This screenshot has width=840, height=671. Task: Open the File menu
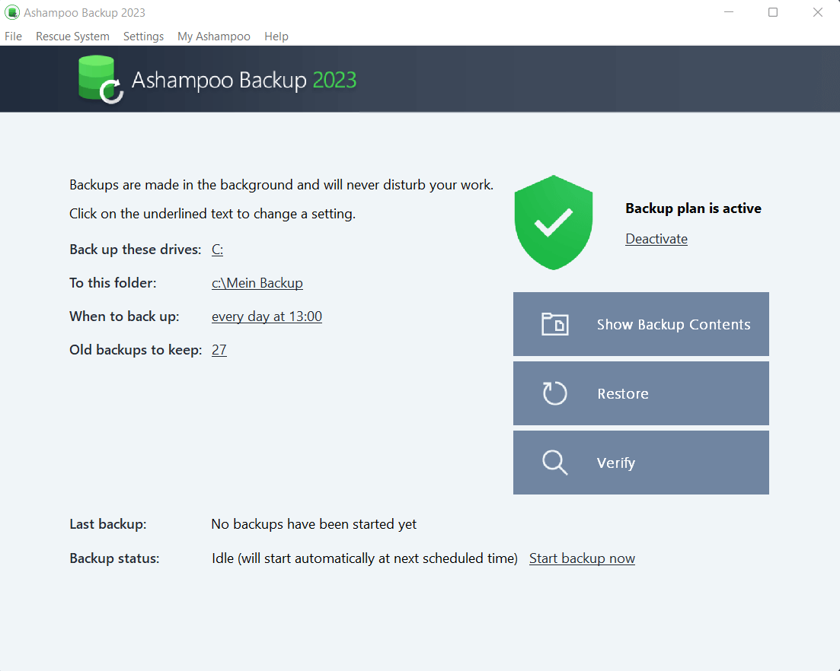pos(13,36)
